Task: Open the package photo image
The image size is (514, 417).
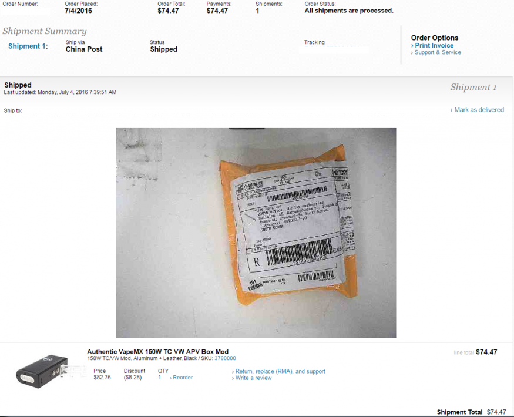Action: click(x=256, y=233)
